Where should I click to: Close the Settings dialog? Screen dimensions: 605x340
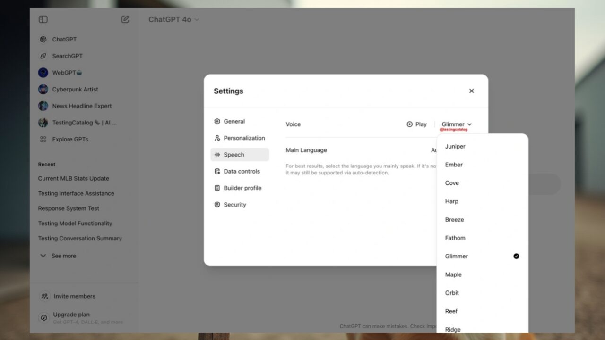[471, 91]
